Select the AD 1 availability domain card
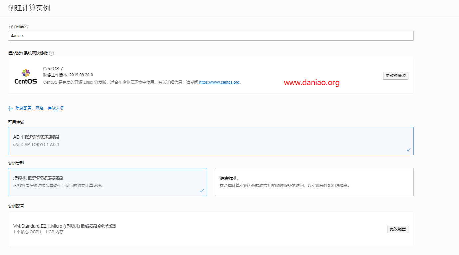The image size is (459, 255). point(211,141)
